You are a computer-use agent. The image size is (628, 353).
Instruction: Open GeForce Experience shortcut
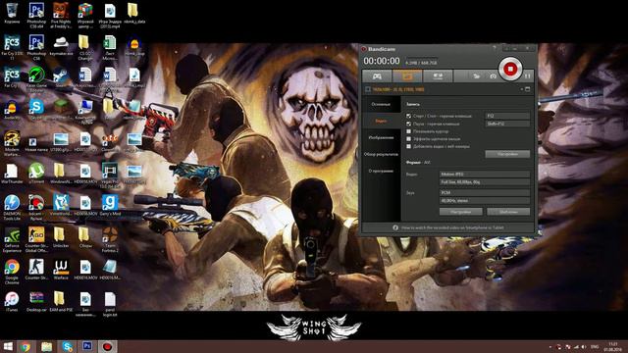(x=12, y=239)
